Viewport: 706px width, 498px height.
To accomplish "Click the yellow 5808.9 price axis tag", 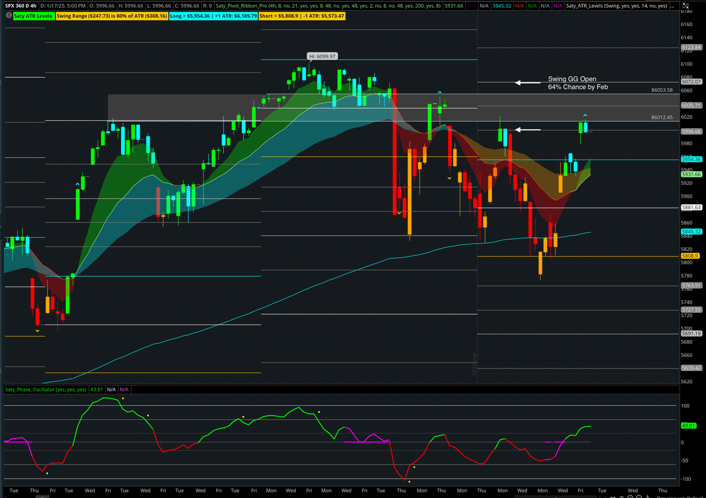I will (x=690, y=256).
